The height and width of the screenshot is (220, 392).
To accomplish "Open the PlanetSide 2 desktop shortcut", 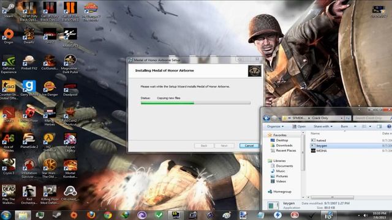I will click(x=29, y=141).
